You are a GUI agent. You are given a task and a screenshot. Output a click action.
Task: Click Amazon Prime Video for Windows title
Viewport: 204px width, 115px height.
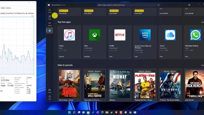tap(143, 47)
